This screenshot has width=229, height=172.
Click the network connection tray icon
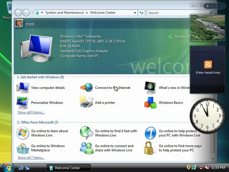click(202, 167)
